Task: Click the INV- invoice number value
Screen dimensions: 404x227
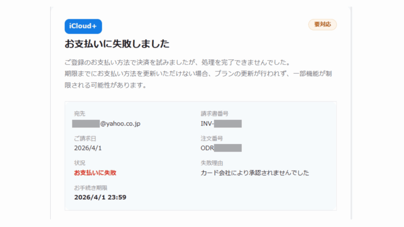Action: point(221,124)
